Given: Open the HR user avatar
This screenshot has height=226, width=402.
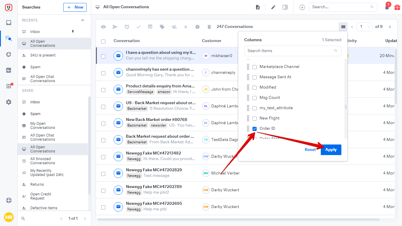Looking at the screenshot, I should point(9,217).
